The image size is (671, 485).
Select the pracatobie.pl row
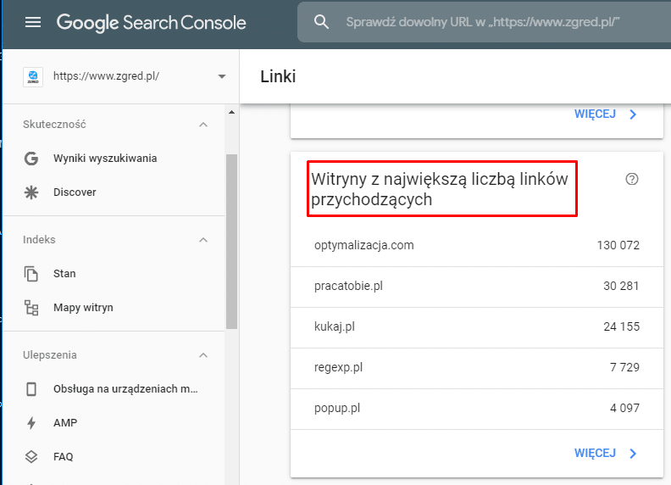[x=477, y=287]
